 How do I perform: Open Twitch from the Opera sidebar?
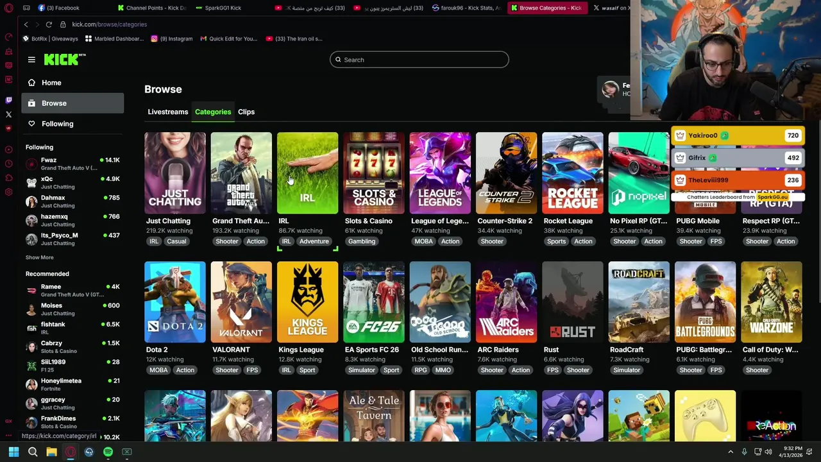[x=8, y=100]
